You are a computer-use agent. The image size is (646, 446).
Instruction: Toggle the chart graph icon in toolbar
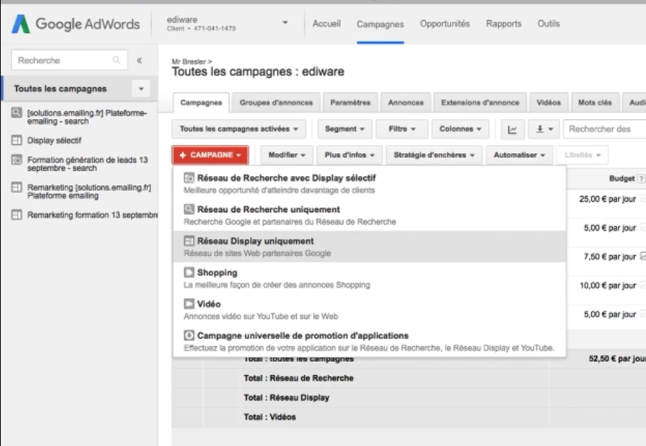pyautogui.click(x=512, y=129)
